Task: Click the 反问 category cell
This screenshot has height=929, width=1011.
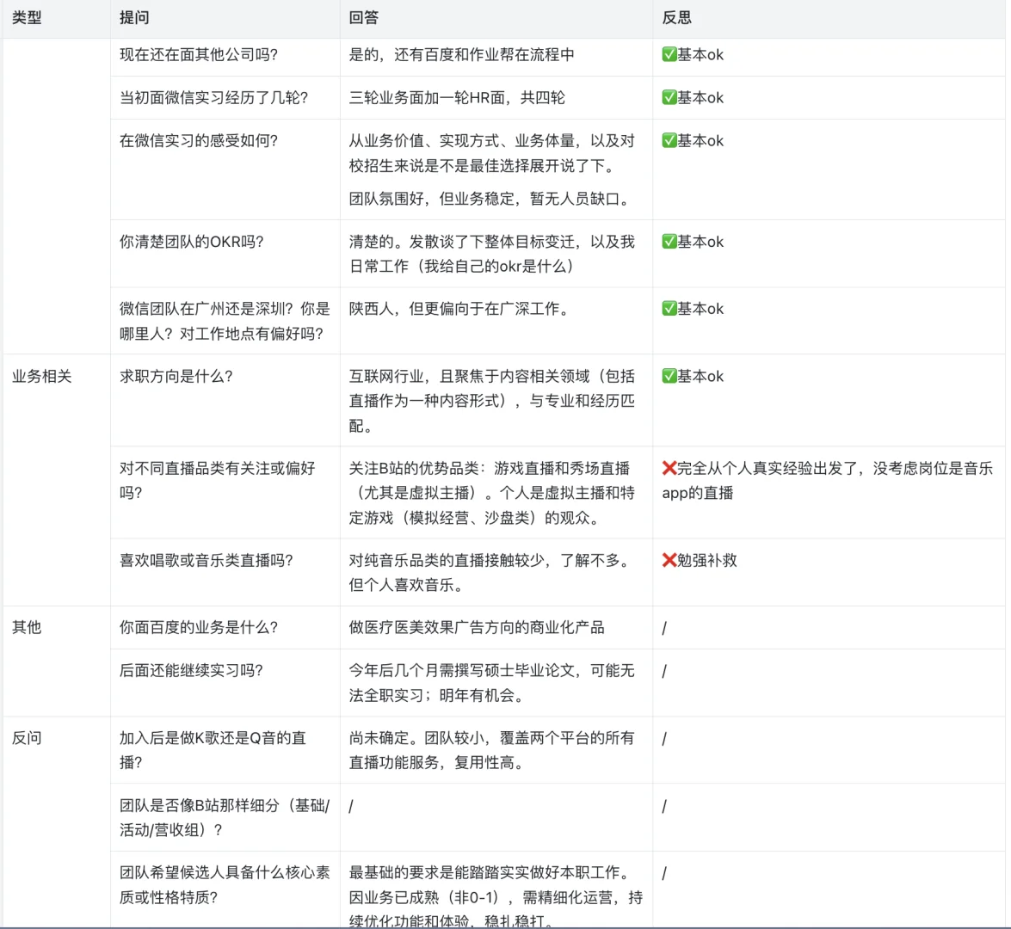Action: pyautogui.click(x=27, y=738)
